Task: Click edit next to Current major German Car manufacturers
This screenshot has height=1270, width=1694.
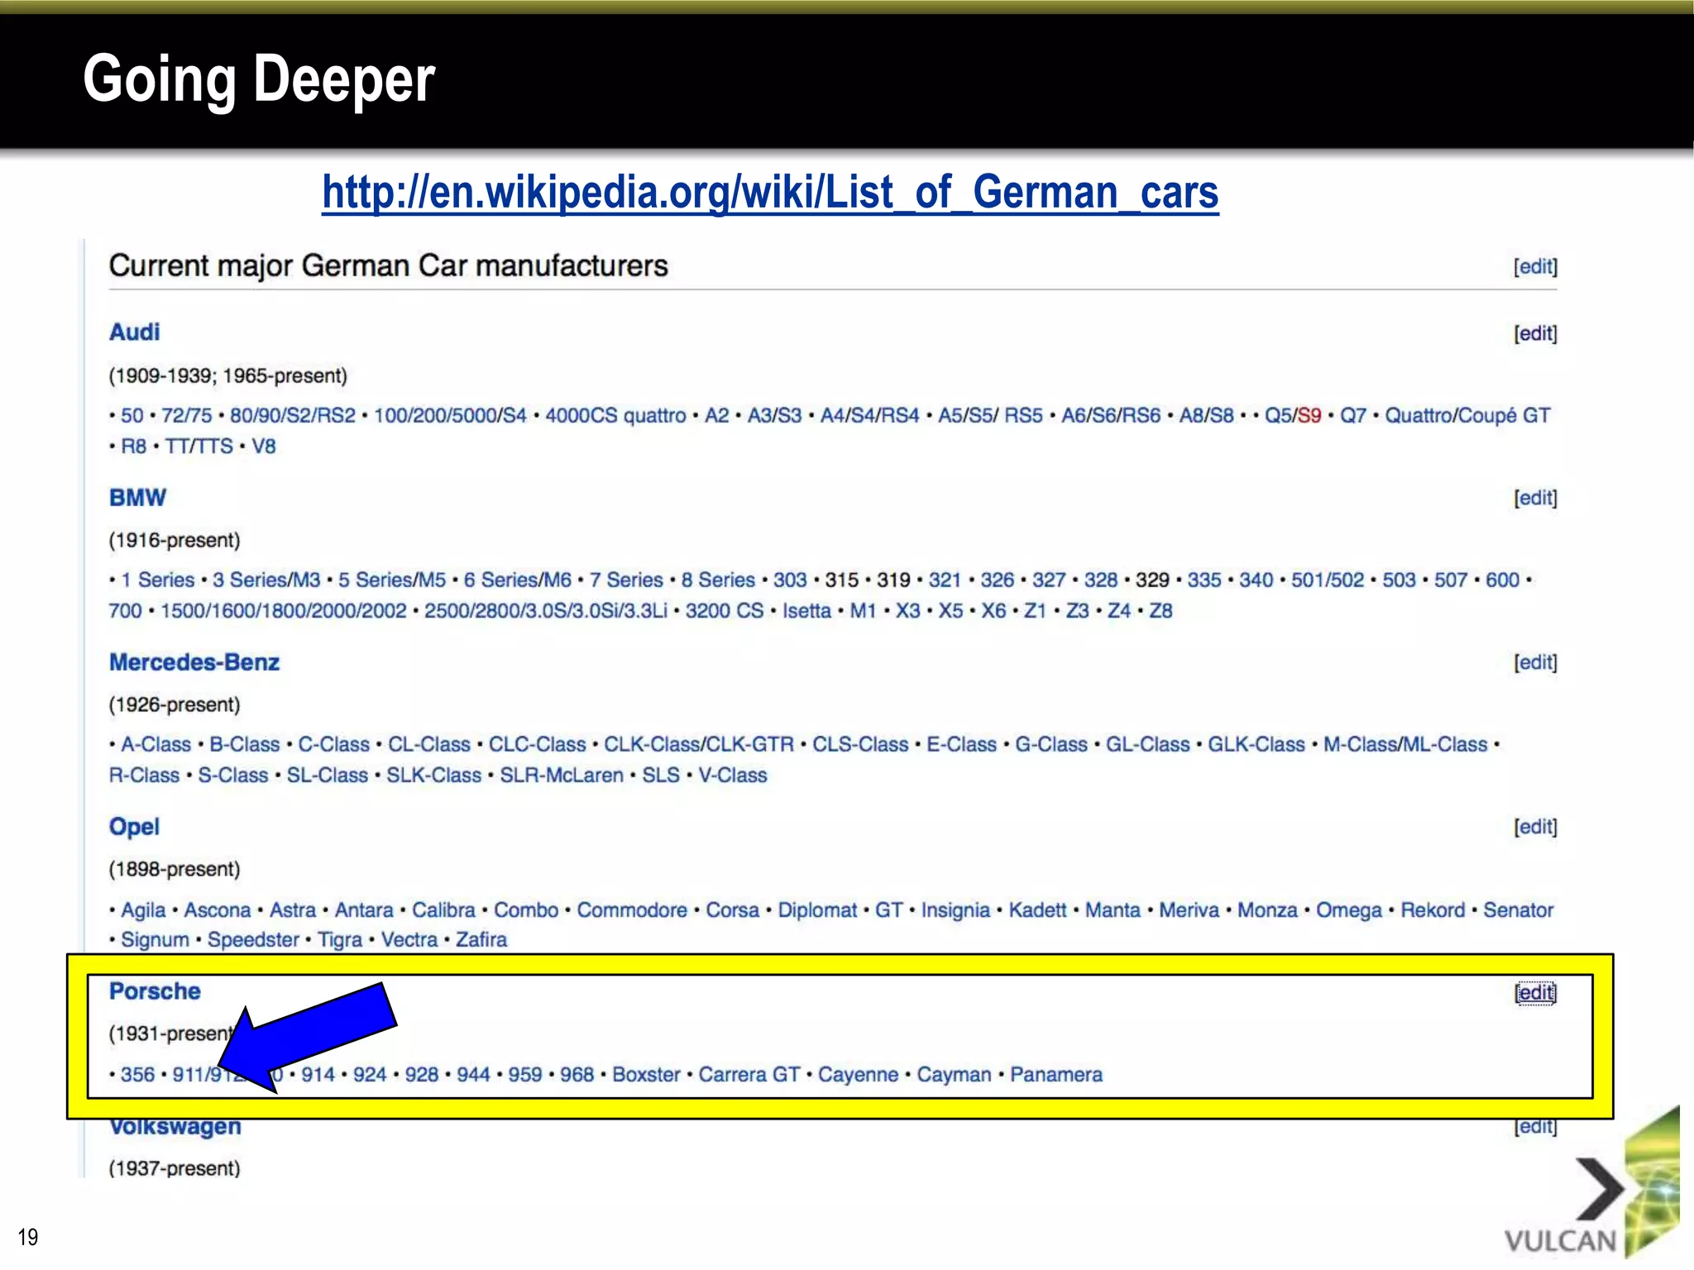Action: click(1535, 267)
